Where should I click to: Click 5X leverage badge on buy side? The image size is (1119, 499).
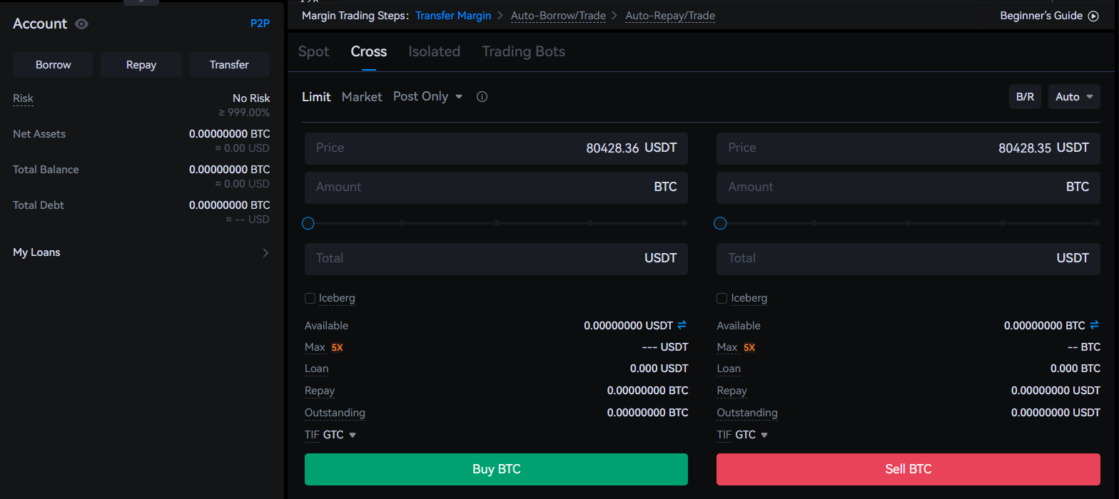337,348
